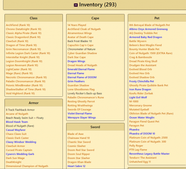
Task: Click Eternal Flame of DOOM link
Action: point(82,77)
